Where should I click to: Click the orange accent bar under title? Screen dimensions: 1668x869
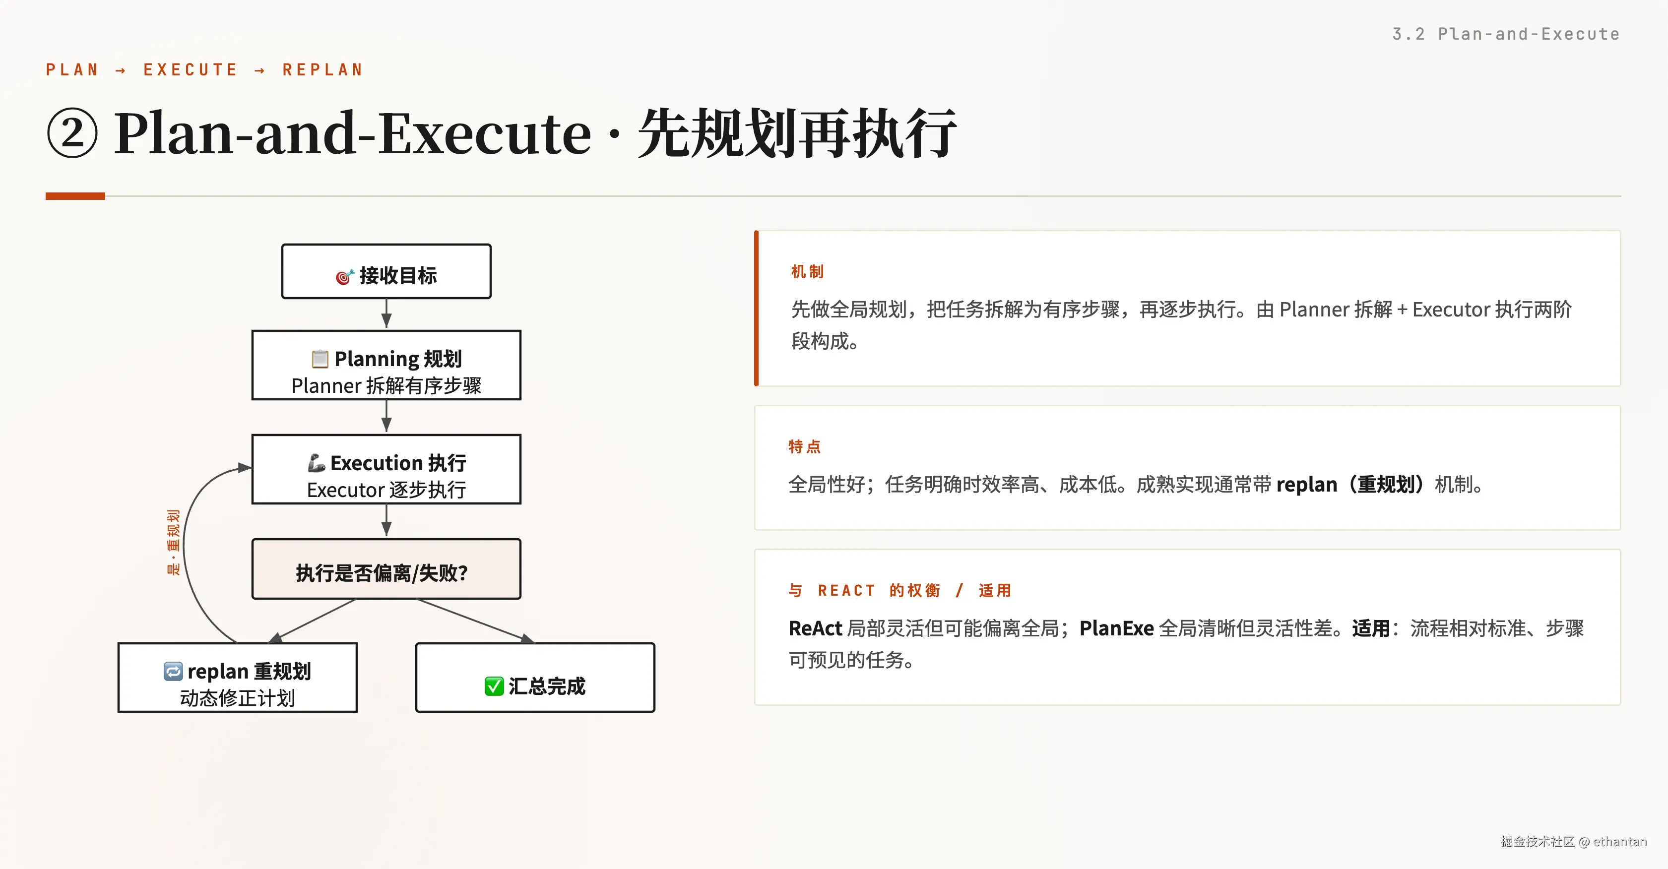(x=75, y=195)
